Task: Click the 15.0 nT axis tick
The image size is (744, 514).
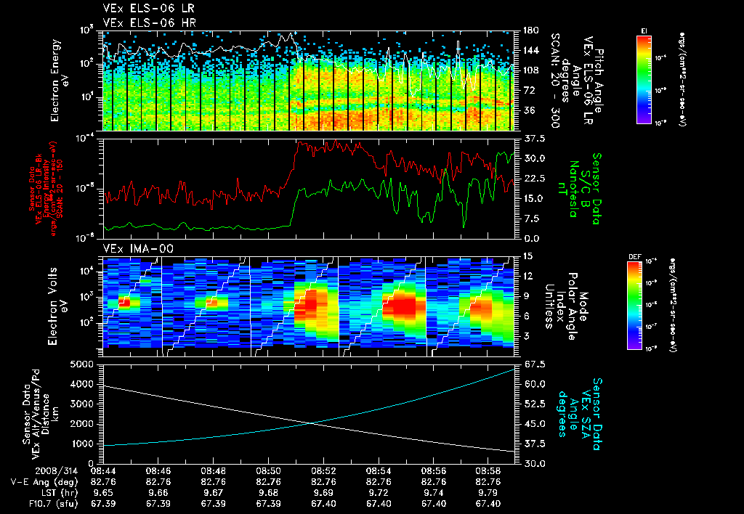Action: (x=533, y=199)
